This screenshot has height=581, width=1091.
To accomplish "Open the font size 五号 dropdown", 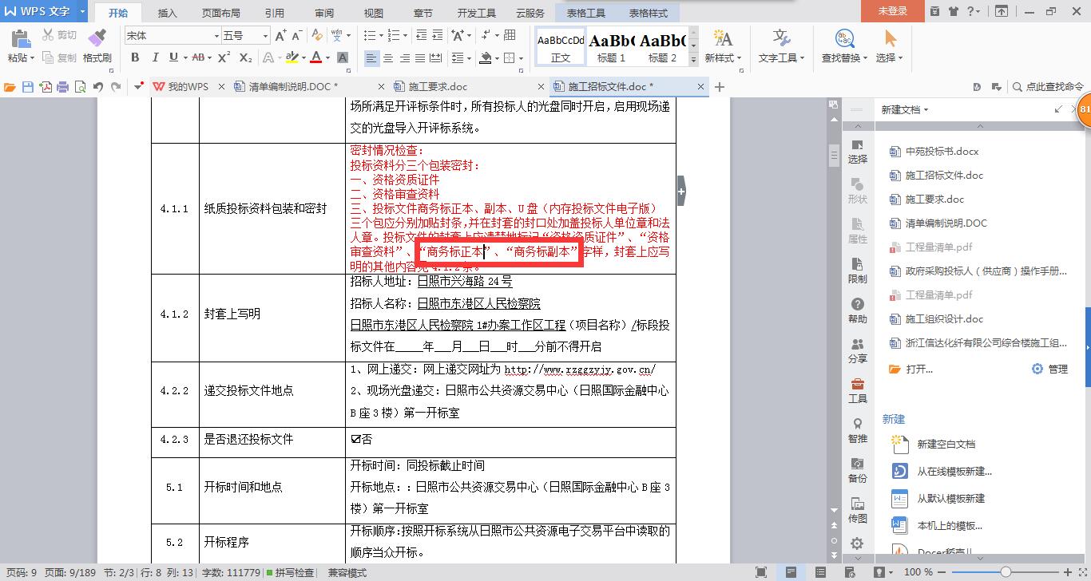I will 265,36.
